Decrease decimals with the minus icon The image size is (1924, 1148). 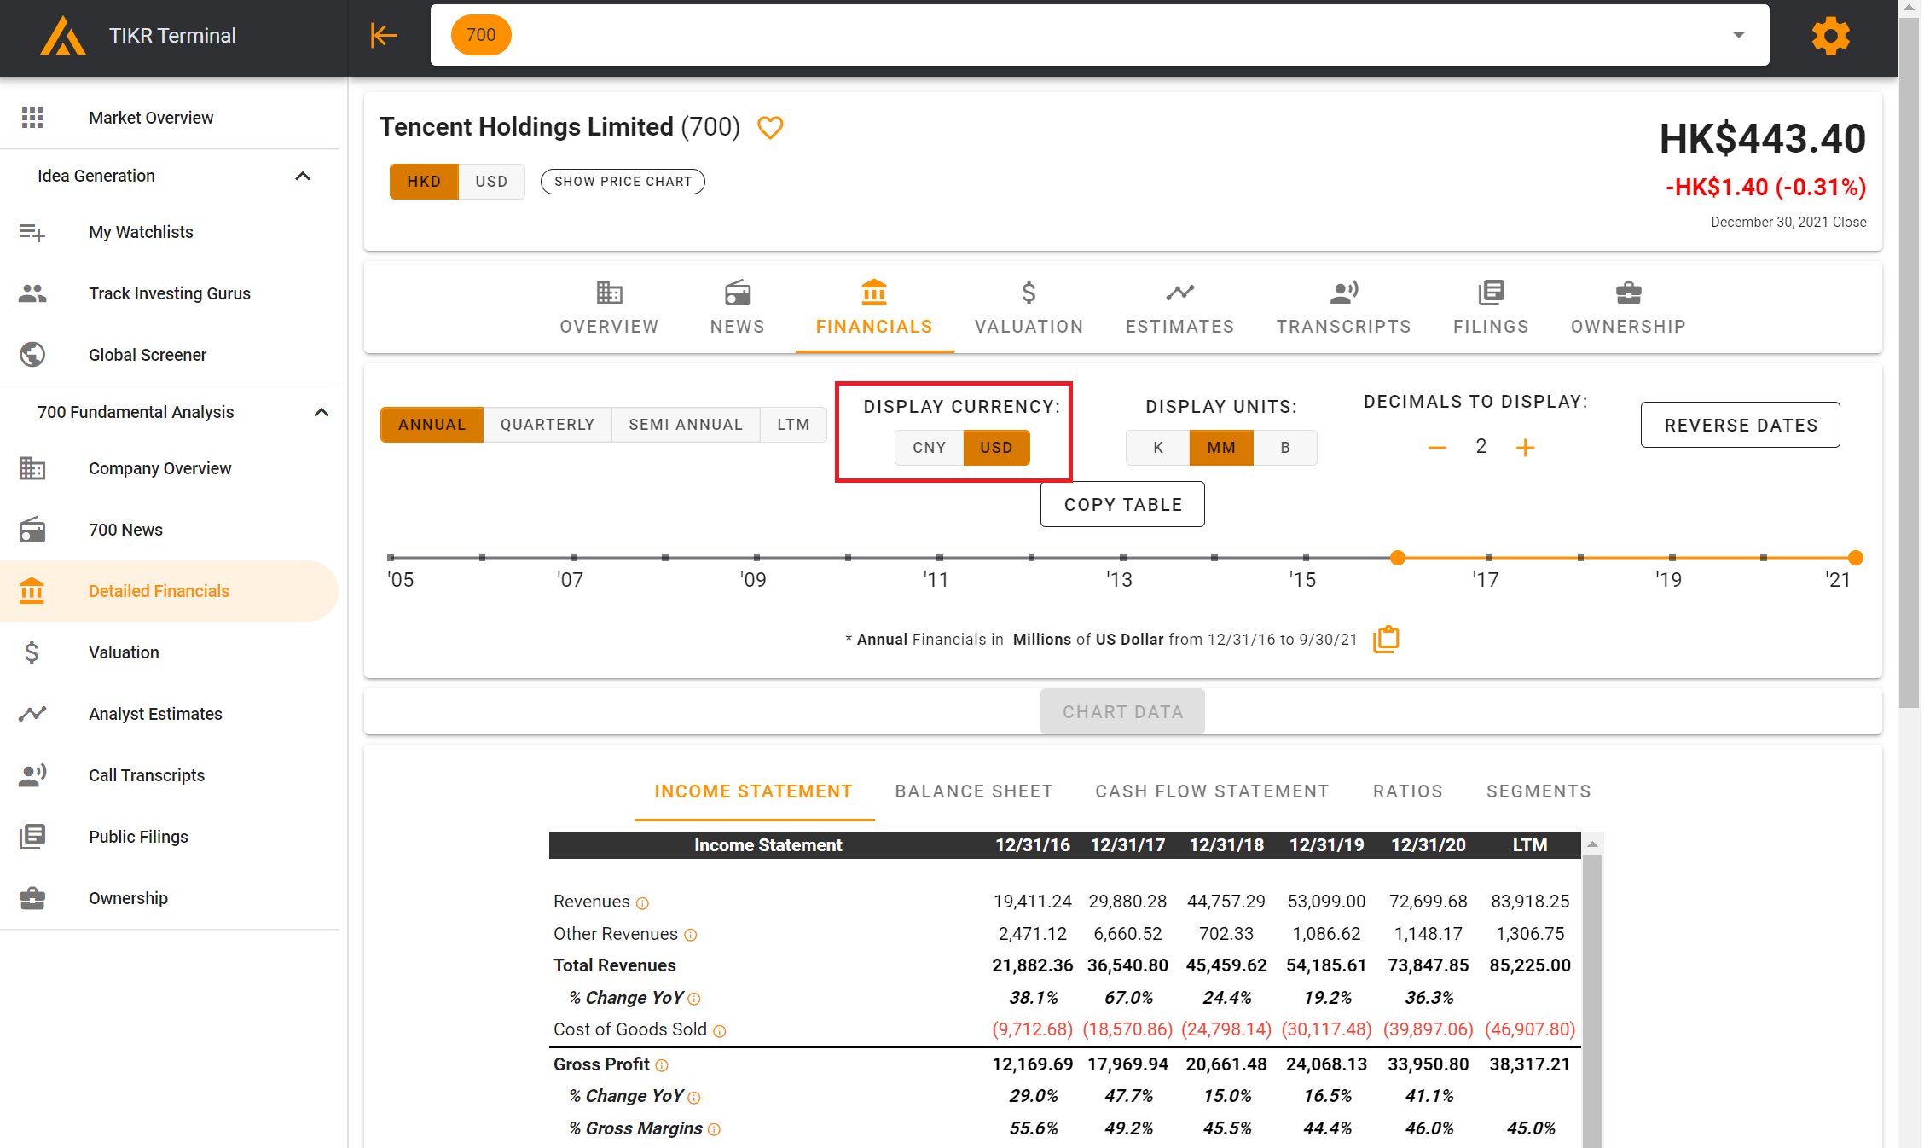[x=1437, y=448]
